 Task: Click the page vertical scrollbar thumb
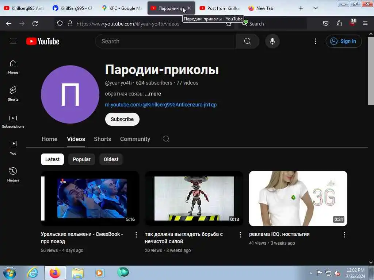point(371,71)
